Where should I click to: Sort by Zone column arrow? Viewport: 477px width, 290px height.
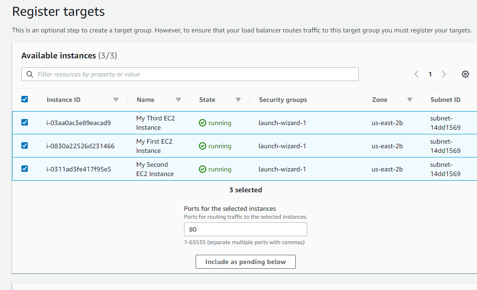coord(410,100)
